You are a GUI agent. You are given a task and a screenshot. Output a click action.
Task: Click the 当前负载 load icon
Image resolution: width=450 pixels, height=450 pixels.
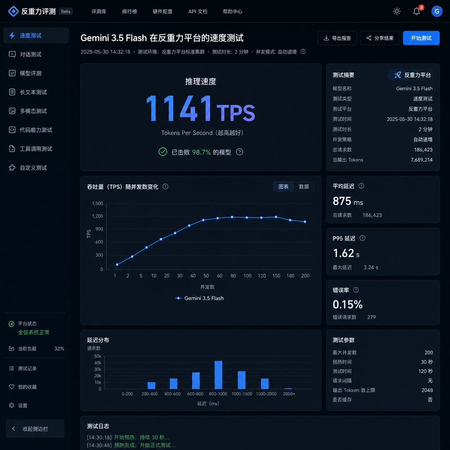(11, 348)
